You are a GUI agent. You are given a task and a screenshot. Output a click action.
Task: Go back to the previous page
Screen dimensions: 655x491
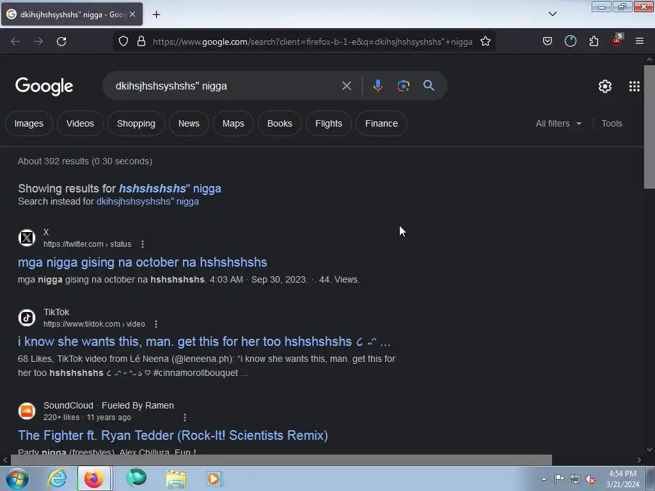[x=15, y=42]
